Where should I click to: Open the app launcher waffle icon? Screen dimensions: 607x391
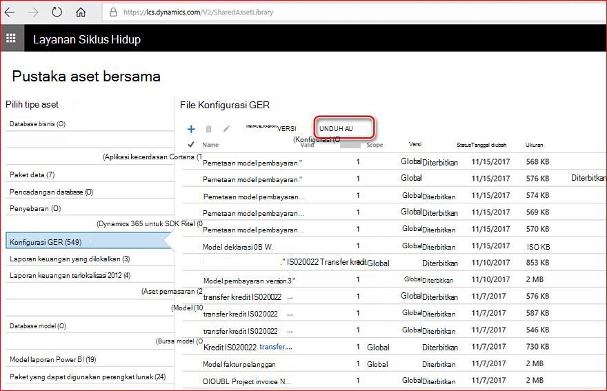(11, 38)
